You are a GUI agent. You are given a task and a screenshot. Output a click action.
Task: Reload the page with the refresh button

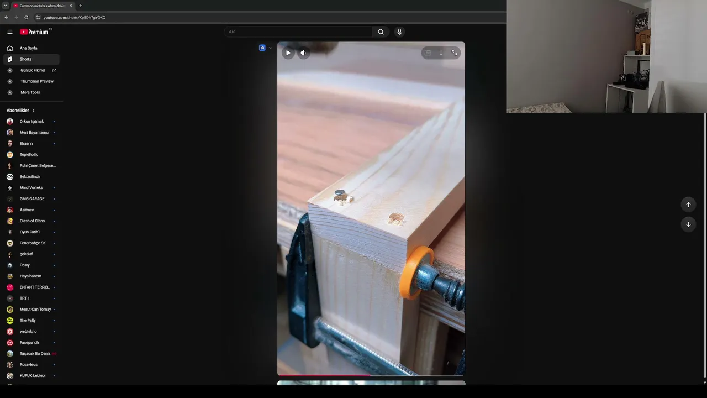point(26,17)
